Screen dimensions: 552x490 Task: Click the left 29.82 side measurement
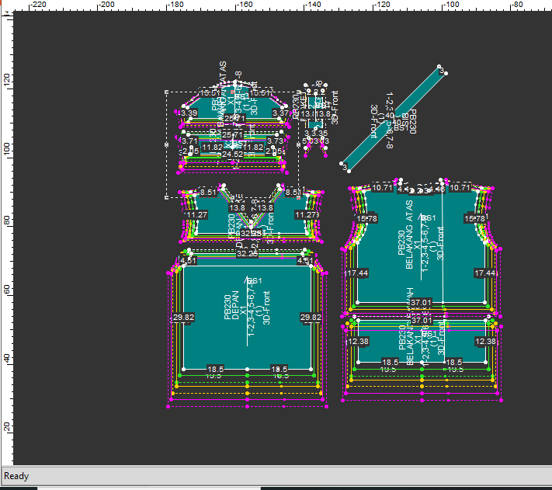click(183, 318)
